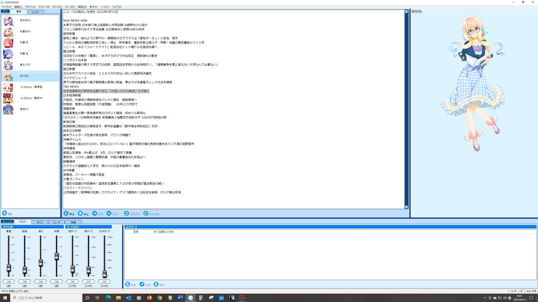The height and width of the screenshot is (302, 538).
Task: Click 変更 edit symbol pause icon
Action: coord(142,285)
